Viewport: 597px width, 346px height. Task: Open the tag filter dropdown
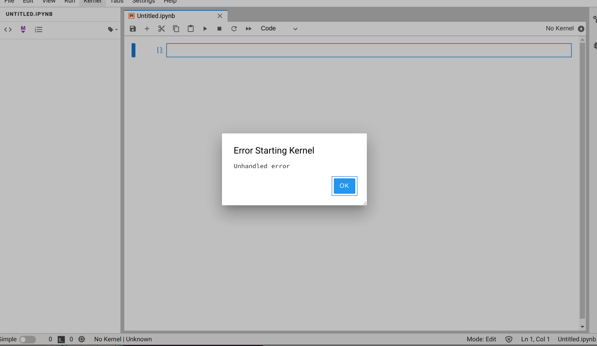pyautogui.click(x=111, y=29)
